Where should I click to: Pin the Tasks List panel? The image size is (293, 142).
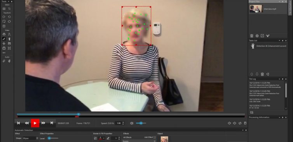pyautogui.click(x=283, y=40)
